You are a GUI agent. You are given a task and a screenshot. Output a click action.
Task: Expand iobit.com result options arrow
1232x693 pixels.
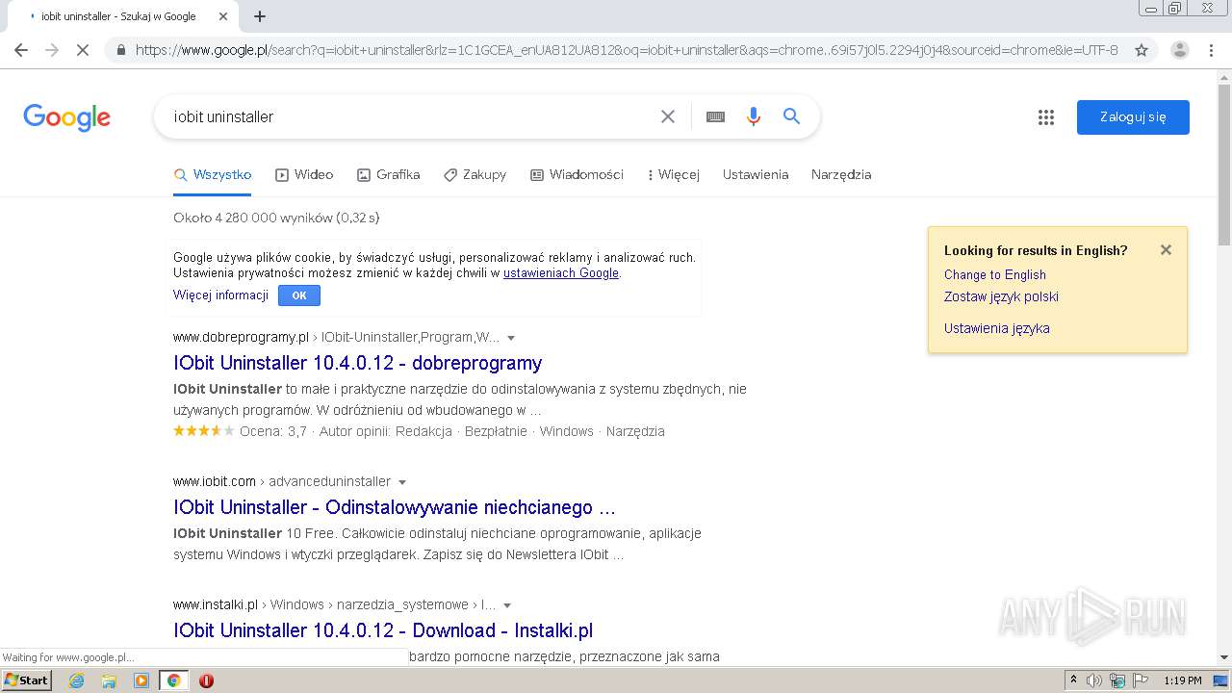402,482
